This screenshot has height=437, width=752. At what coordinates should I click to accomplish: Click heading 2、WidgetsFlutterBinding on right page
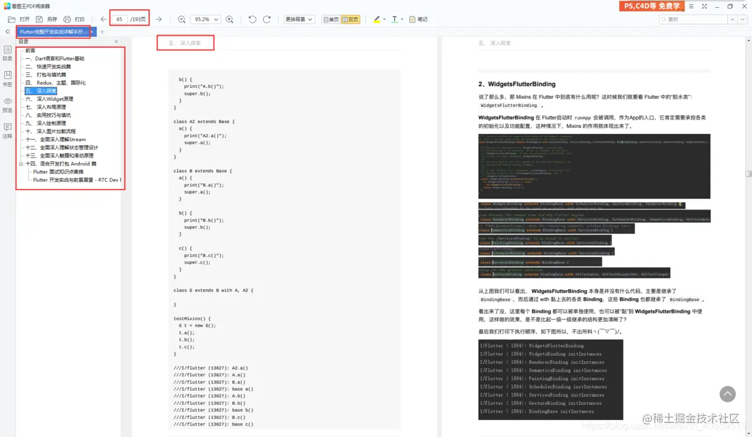(x=517, y=84)
